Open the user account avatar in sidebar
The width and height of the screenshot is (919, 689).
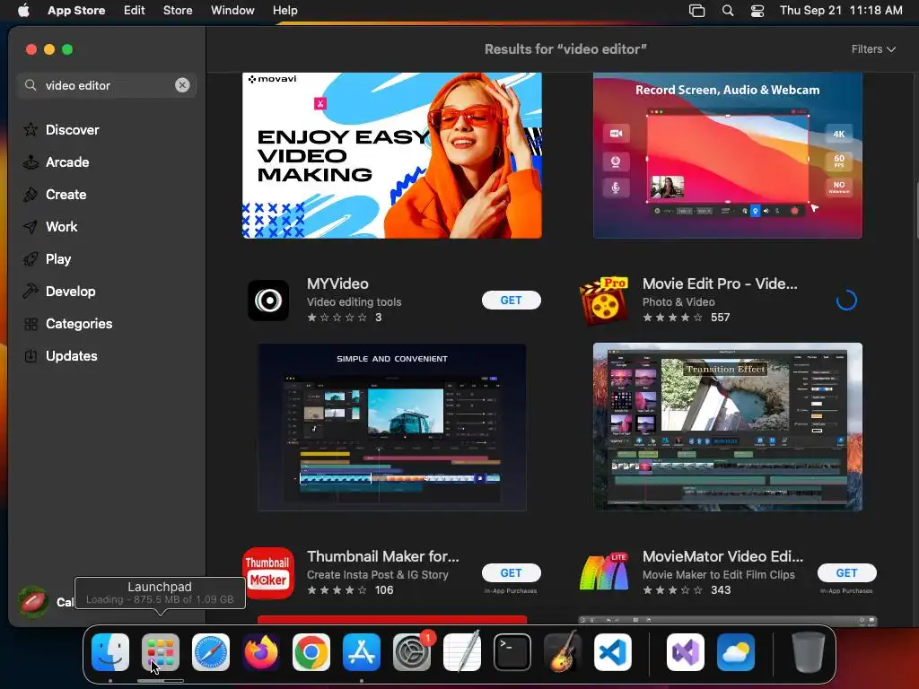(33, 602)
